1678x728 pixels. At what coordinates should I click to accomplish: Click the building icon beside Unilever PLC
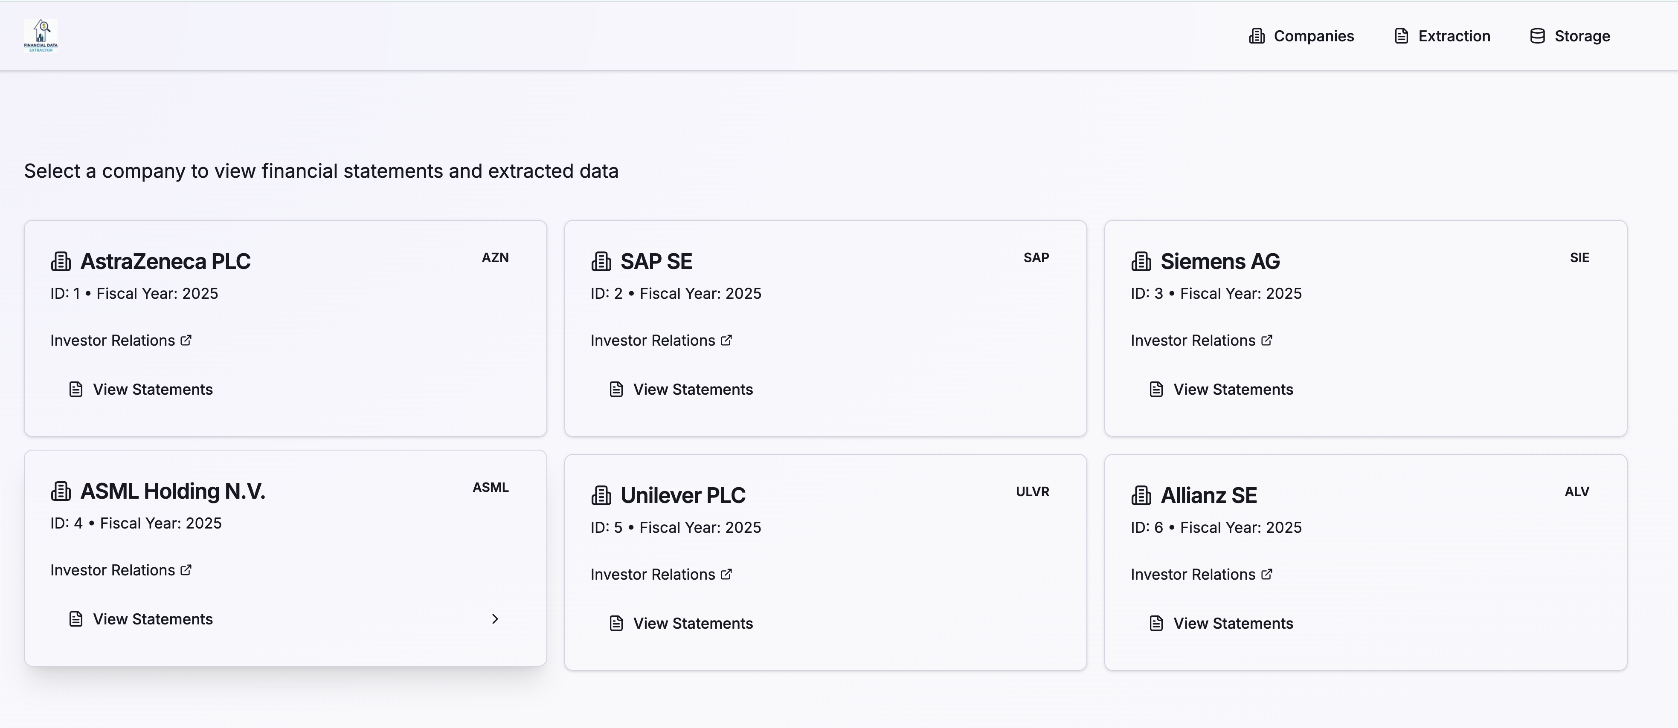click(601, 496)
